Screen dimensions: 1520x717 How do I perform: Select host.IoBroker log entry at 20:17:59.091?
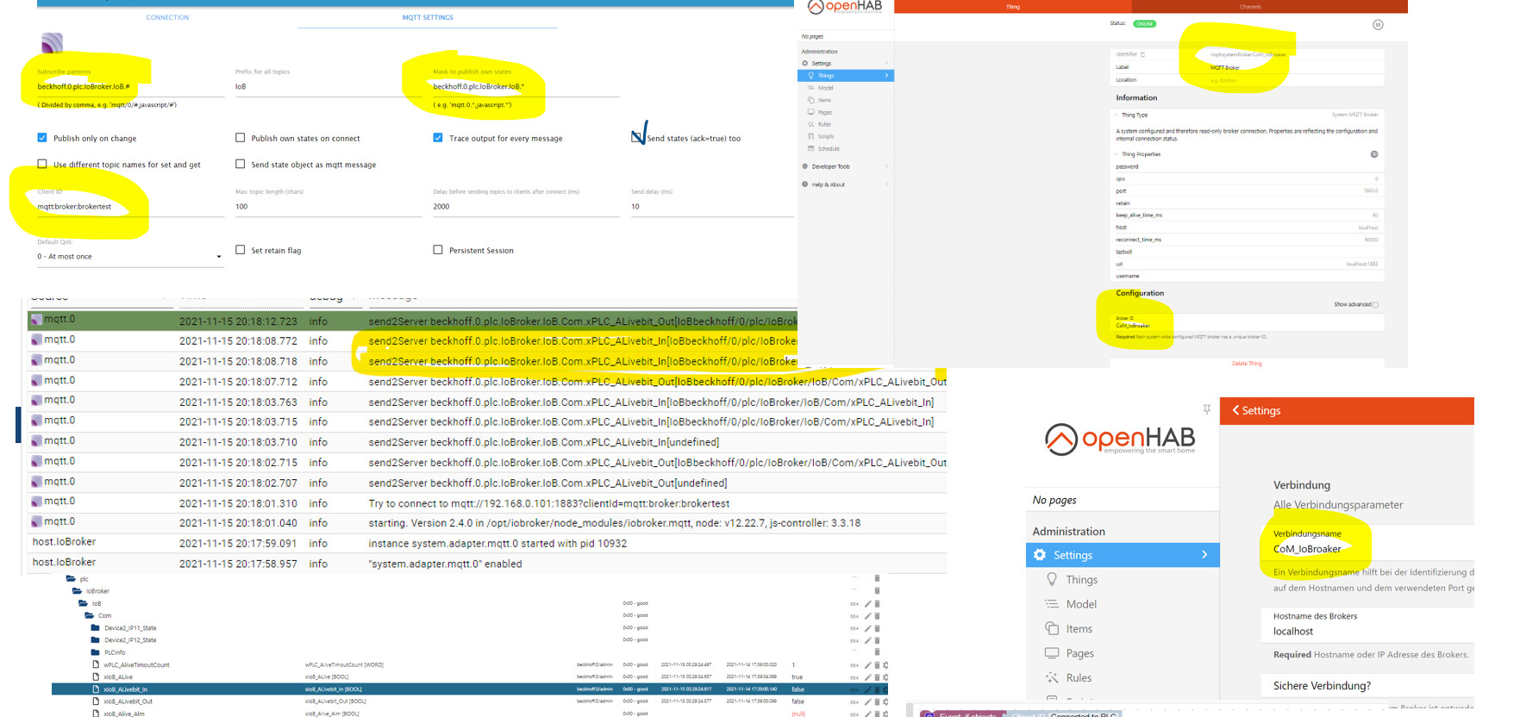(x=487, y=543)
